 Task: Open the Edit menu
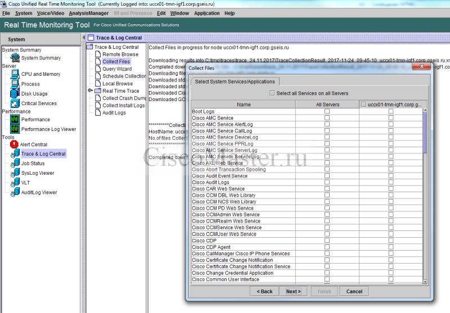[x=161, y=13]
